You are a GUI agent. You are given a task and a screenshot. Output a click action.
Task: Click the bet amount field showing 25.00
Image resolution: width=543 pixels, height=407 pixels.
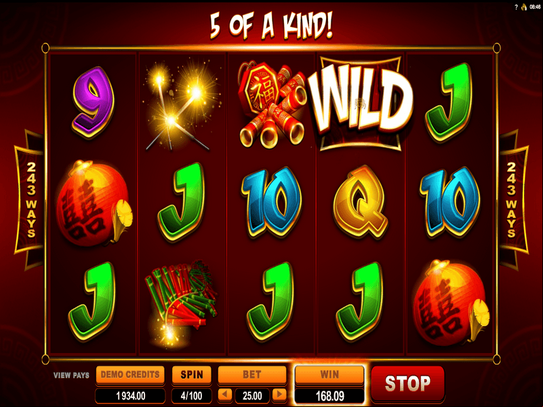252,395
